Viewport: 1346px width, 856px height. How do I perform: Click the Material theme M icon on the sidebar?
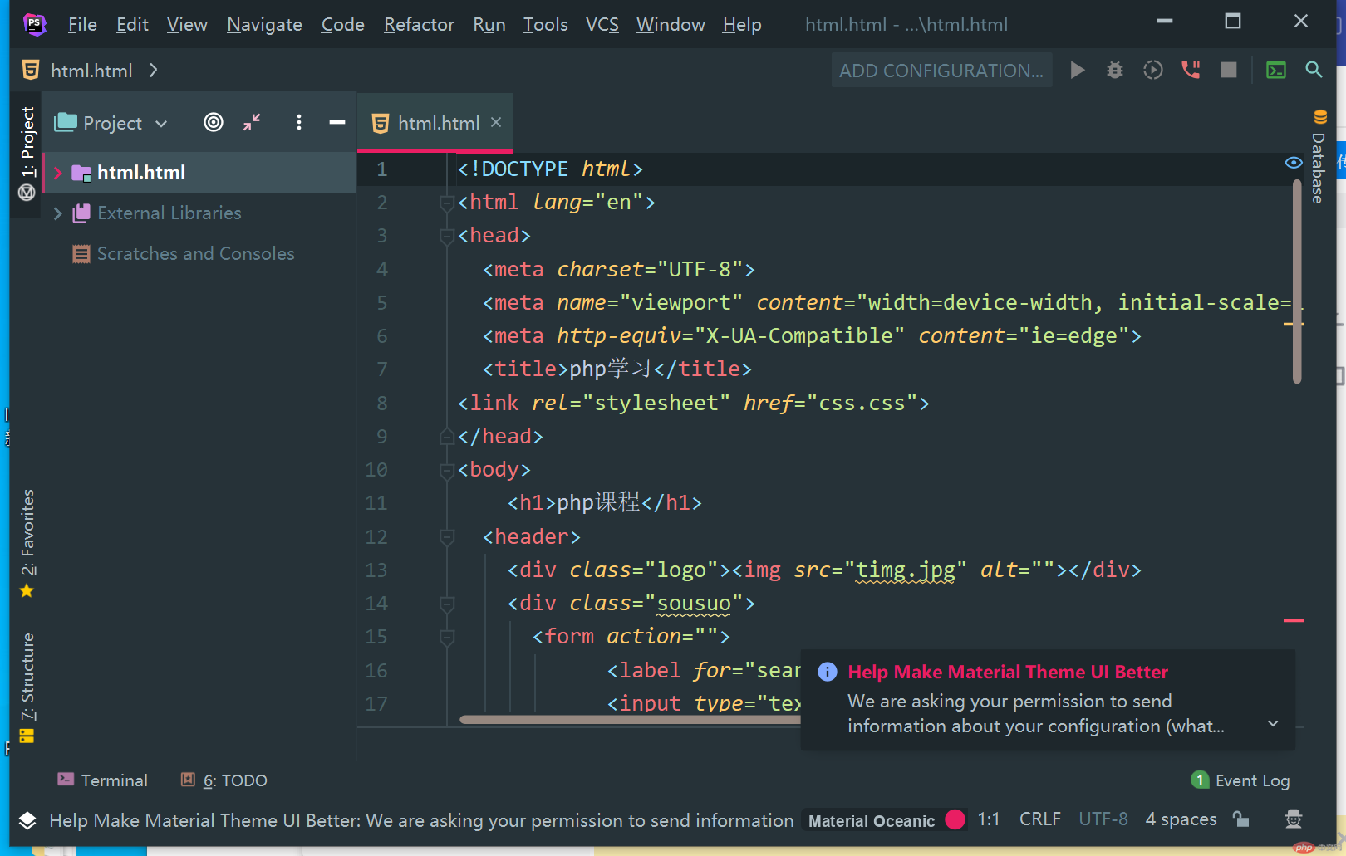point(27,193)
